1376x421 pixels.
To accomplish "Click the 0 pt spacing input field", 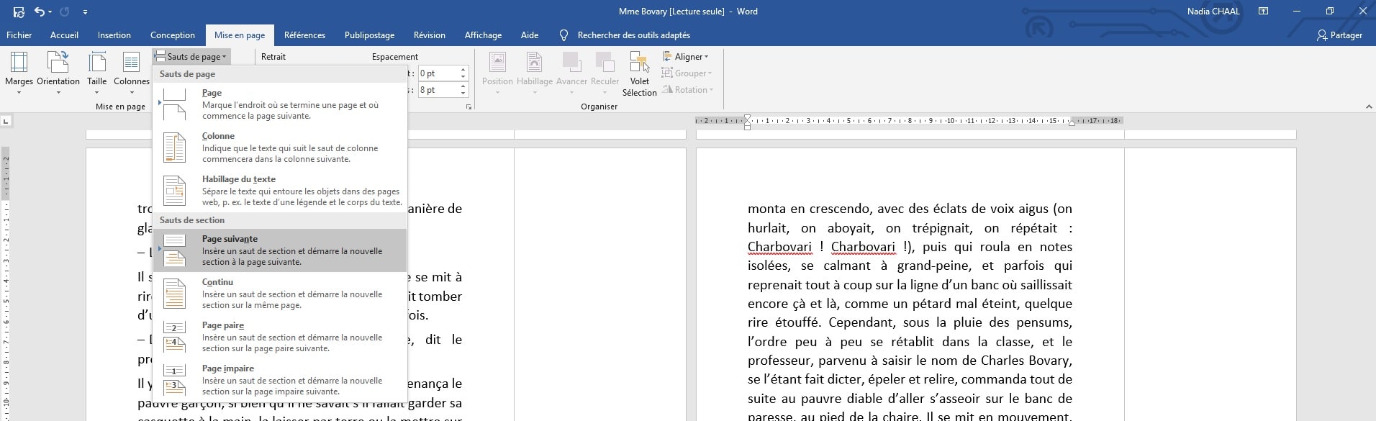I will click(x=437, y=73).
